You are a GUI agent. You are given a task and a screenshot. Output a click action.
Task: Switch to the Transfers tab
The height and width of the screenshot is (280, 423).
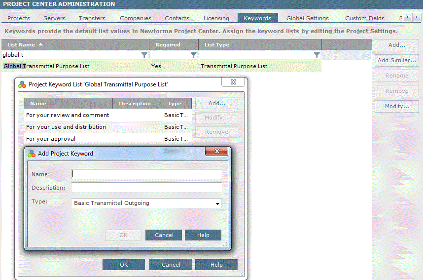pos(92,18)
